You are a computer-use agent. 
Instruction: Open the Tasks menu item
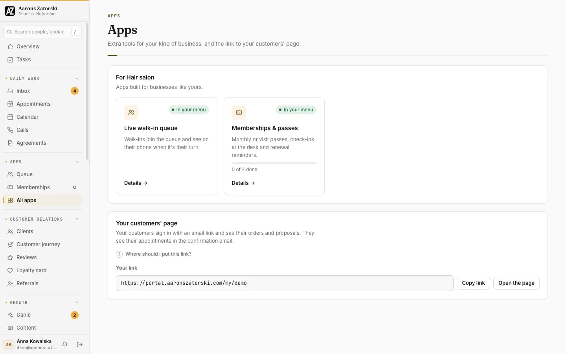pyautogui.click(x=42, y=60)
